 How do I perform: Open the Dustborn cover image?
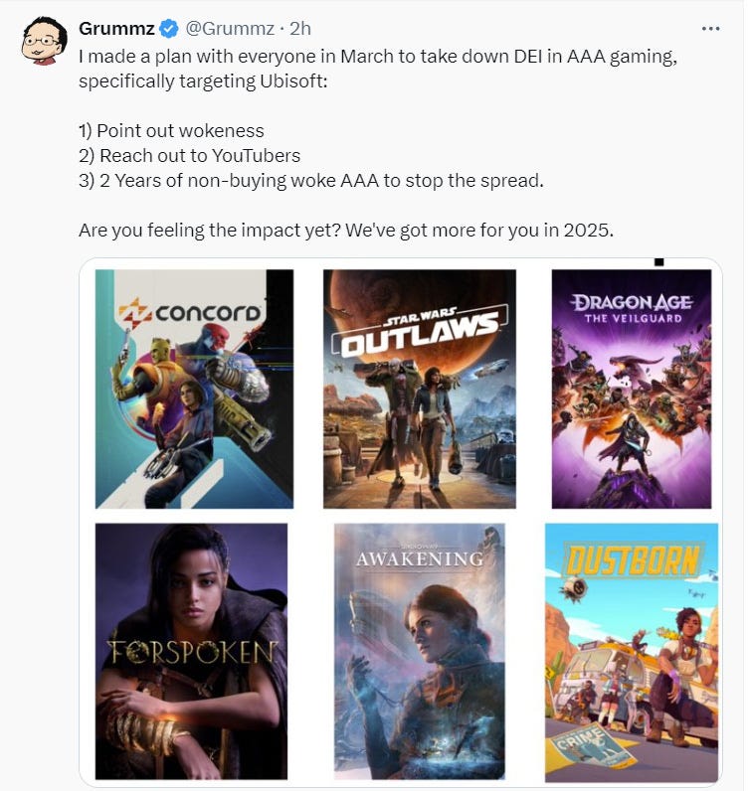point(632,653)
